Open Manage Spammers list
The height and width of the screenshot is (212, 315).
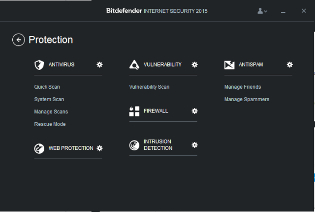[247, 100]
